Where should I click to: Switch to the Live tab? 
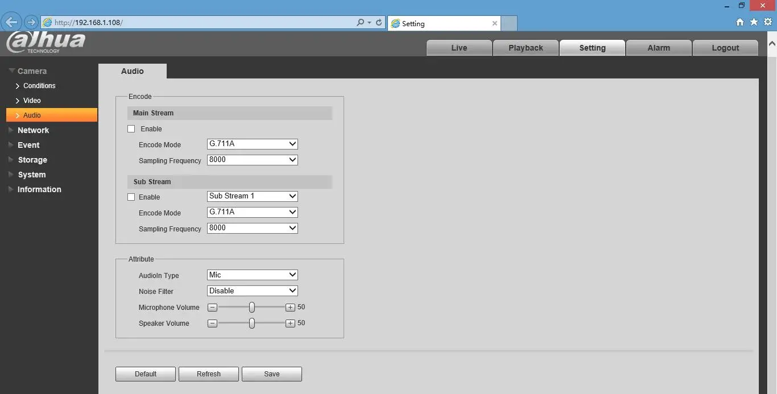(x=459, y=48)
